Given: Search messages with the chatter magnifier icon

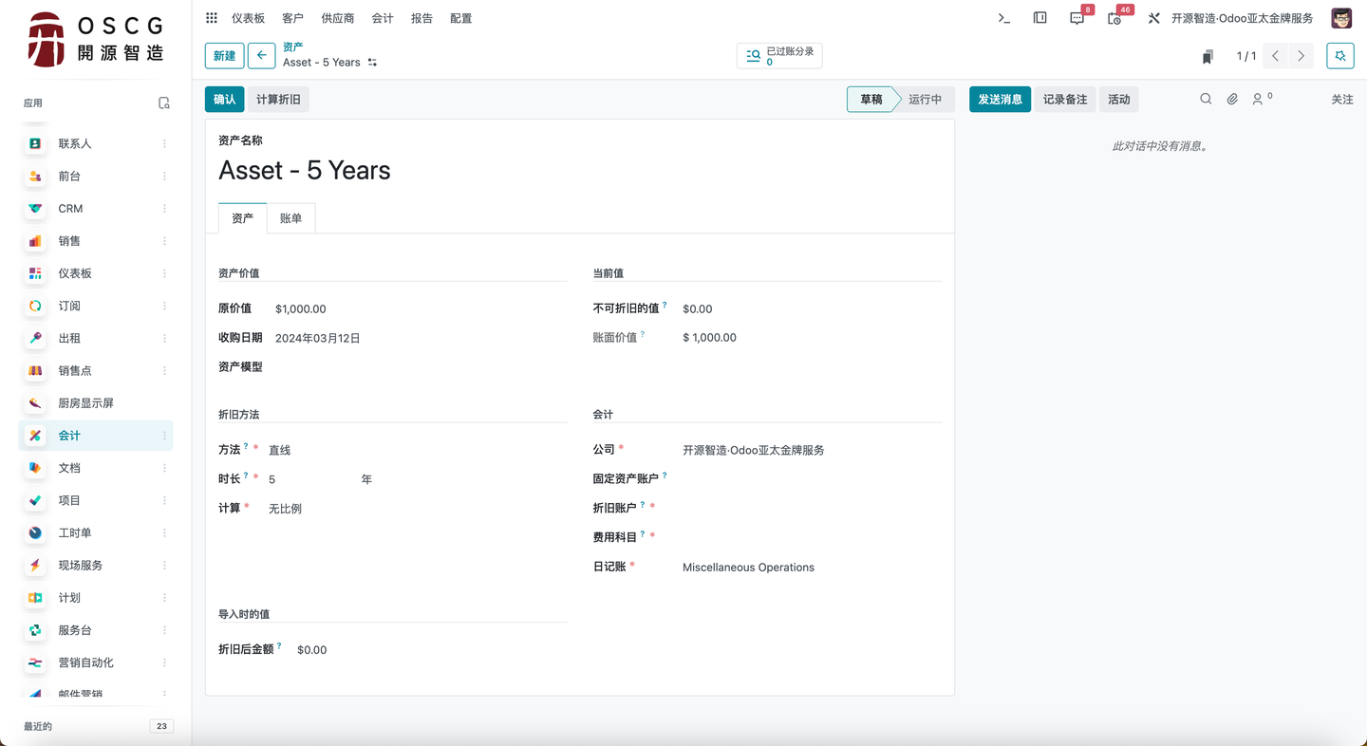Looking at the screenshot, I should coord(1206,98).
